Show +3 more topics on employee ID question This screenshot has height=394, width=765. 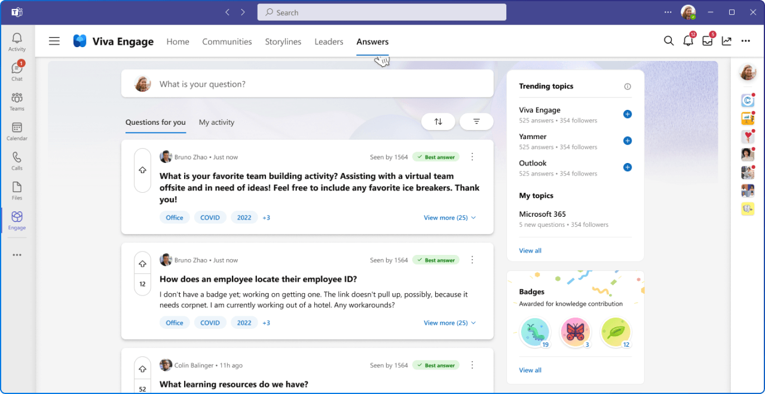(x=267, y=323)
